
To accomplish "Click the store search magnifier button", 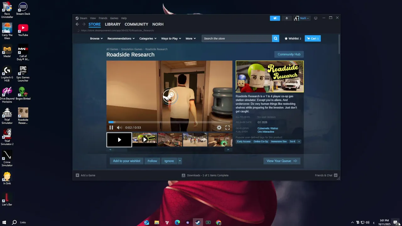I will (275, 38).
